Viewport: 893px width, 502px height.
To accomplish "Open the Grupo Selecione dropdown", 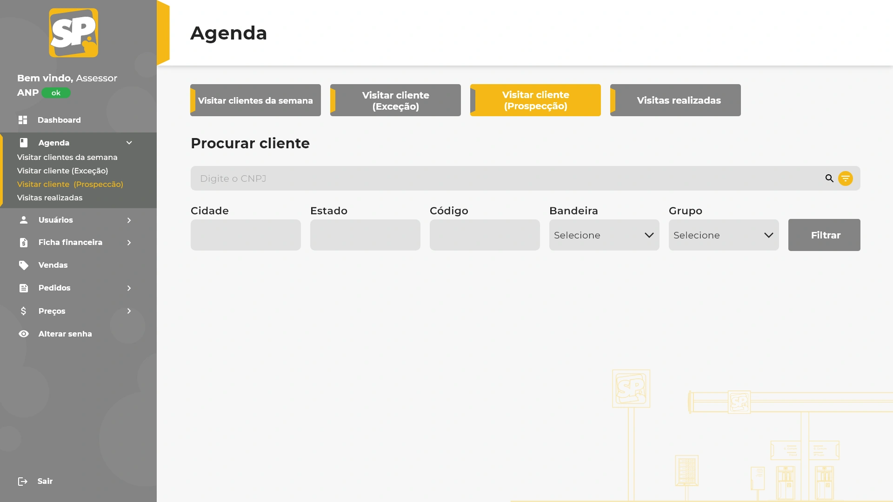I will 723,235.
